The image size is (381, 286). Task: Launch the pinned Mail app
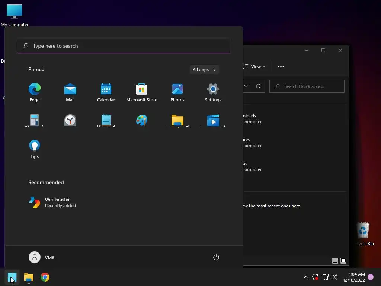[70, 92]
